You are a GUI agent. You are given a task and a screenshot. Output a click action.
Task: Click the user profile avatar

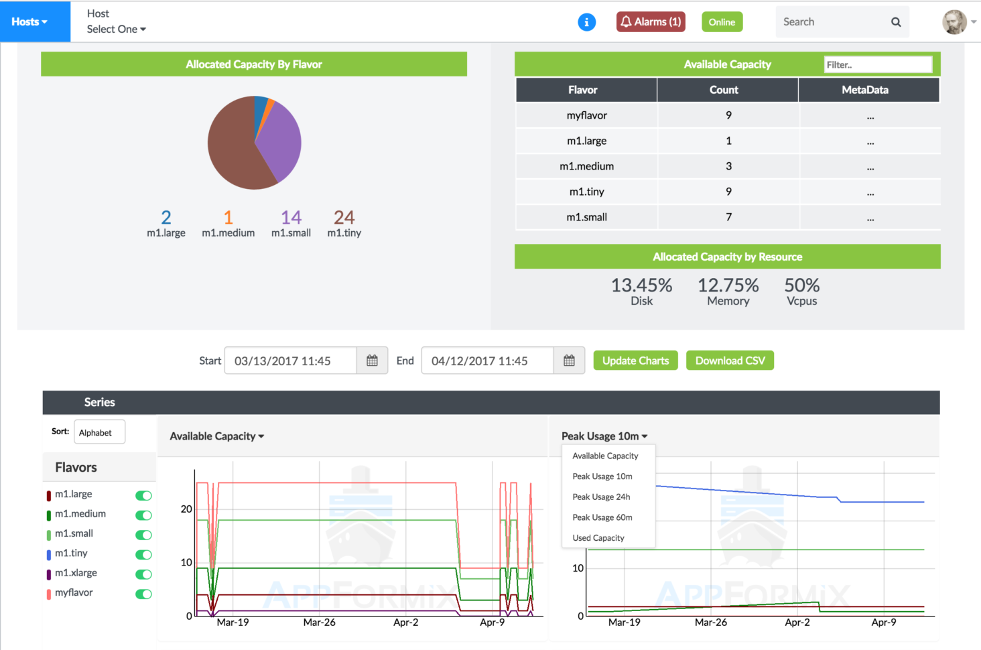[x=954, y=21]
